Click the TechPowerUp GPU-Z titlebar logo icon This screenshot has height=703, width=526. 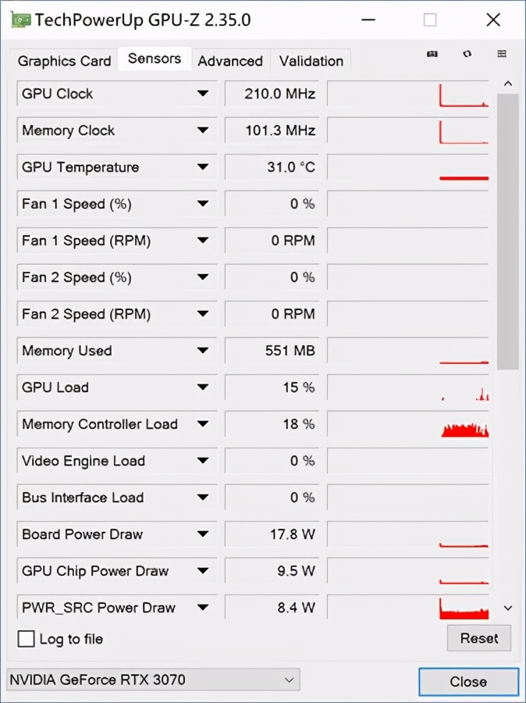click(x=20, y=20)
